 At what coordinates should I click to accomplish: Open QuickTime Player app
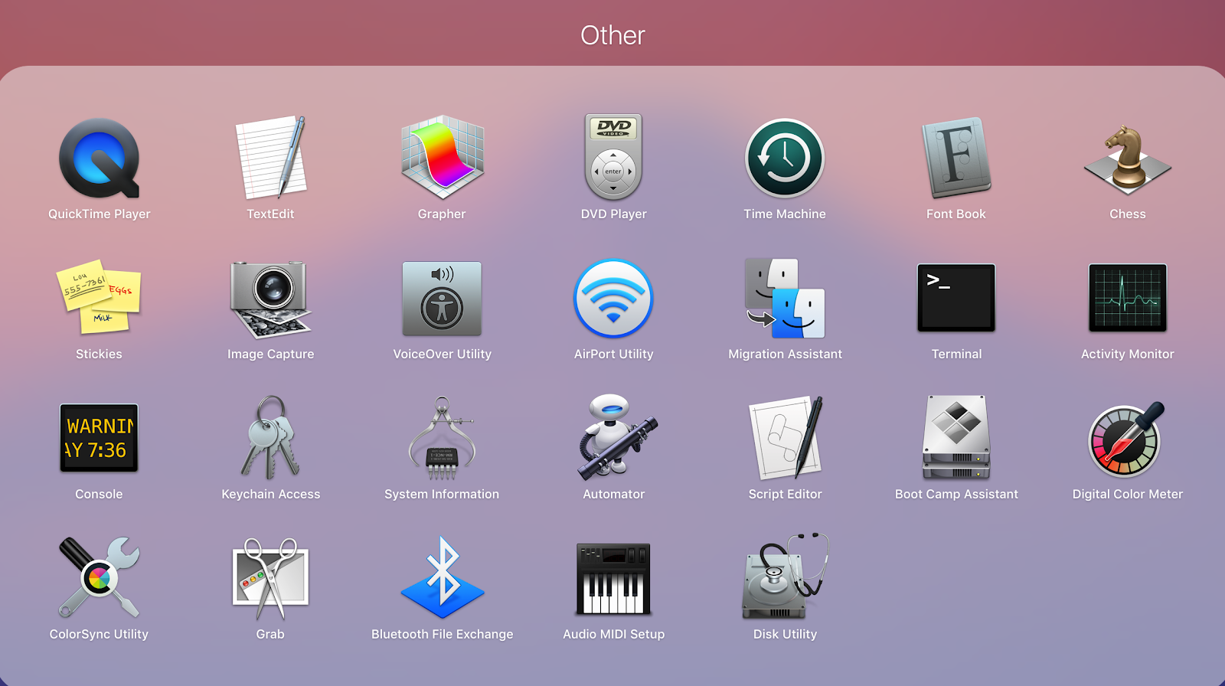tap(100, 158)
